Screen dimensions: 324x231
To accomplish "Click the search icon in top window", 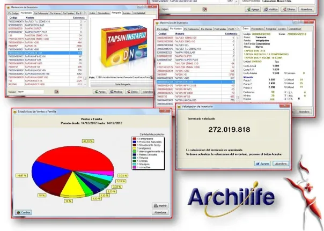I will pyautogui.click(x=204, y=9).
